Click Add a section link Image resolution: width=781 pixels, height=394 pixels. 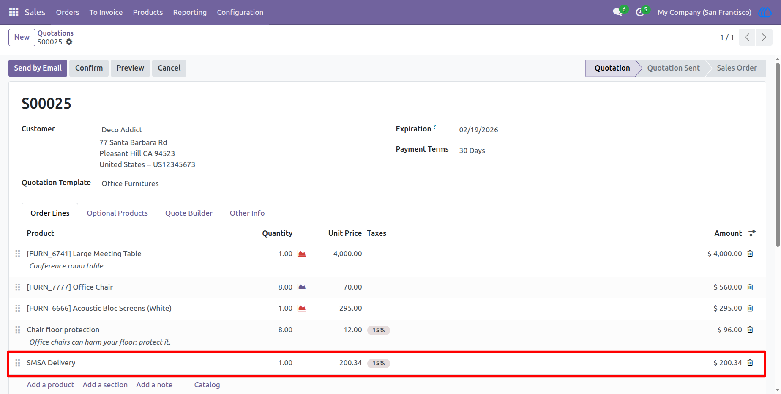click(x=105, y=385)
